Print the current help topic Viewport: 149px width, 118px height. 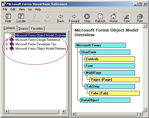140,16
